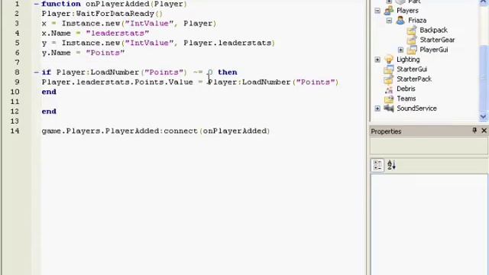Select StarterGui in the Explorer

click(x=412, y=70)
